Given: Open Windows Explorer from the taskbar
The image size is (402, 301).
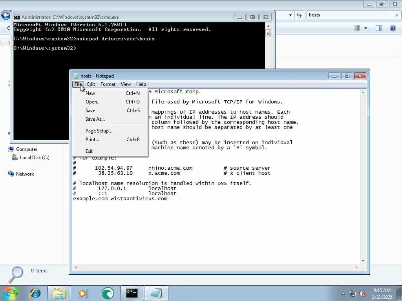Looking at the screenshot, I should [x=59, y=293].
